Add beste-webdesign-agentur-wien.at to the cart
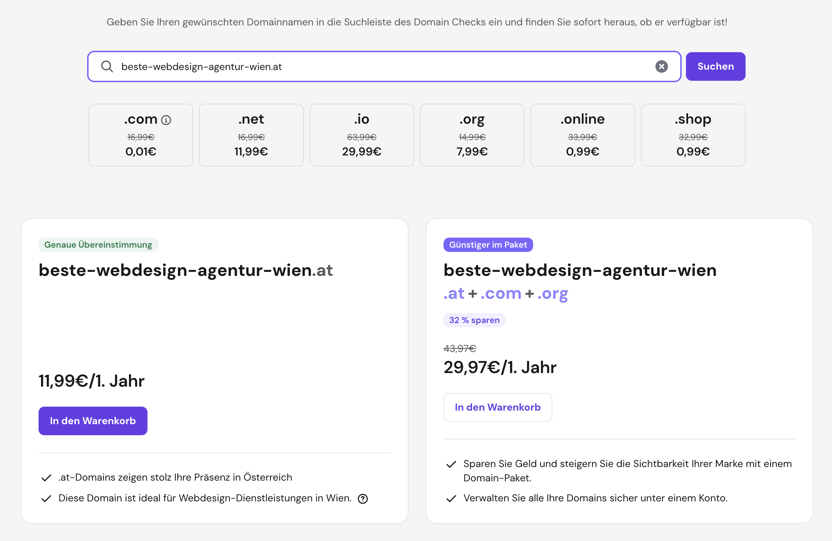The image size is (832, 541). point(93,421)
